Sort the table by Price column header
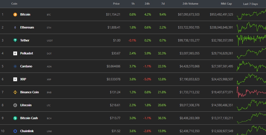Image resolution: width=266 pixels, height=135 pixels. (116, 4)
